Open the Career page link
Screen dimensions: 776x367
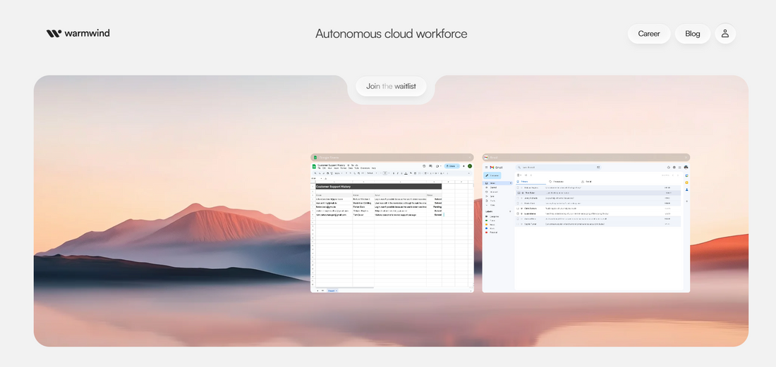[x=648, y=34]
